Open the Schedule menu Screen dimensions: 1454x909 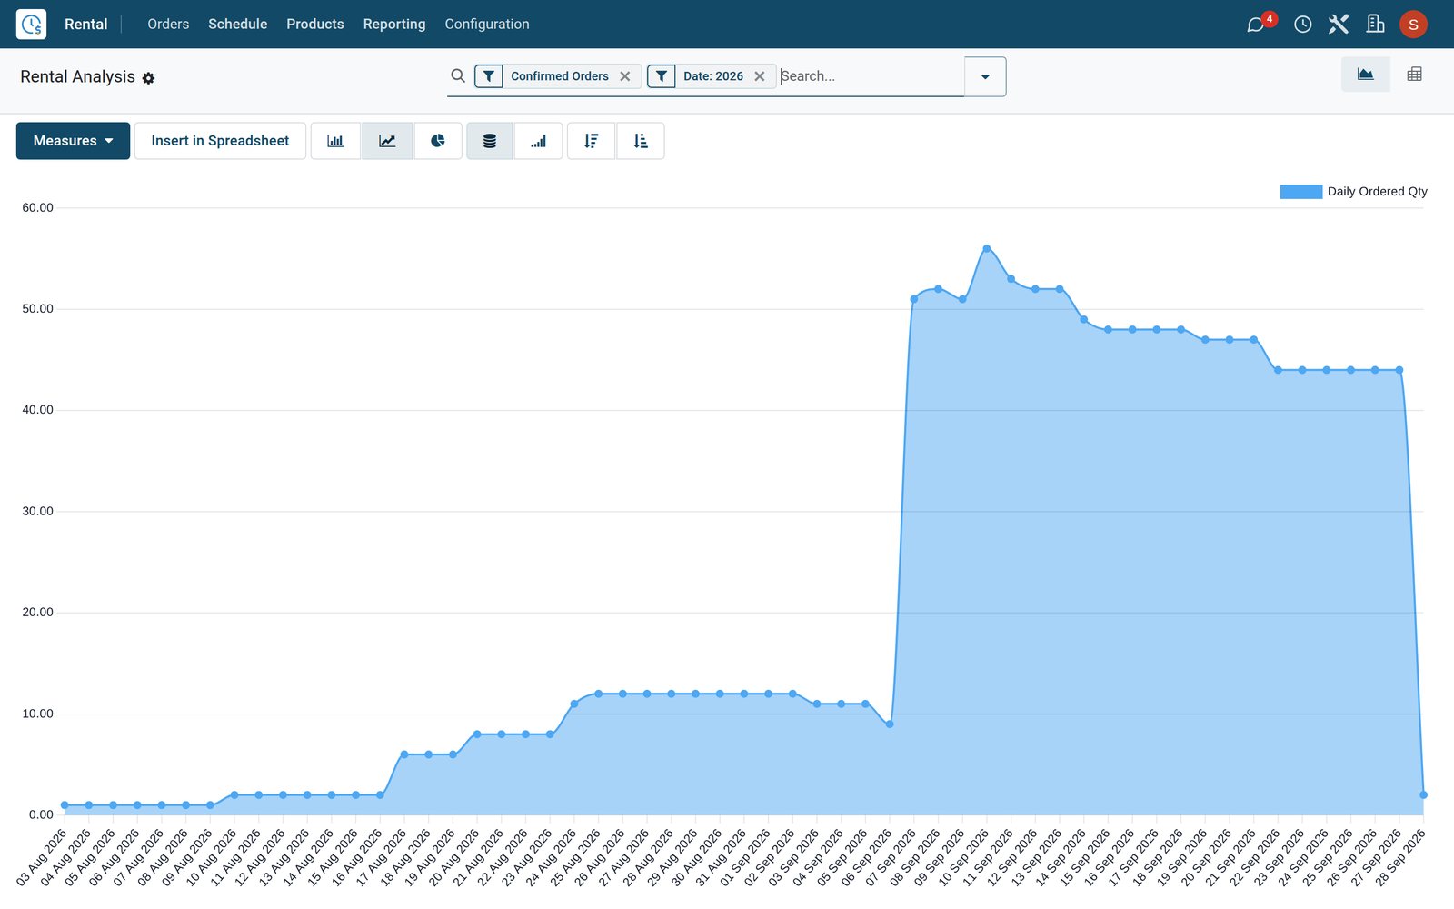(238, 25)
